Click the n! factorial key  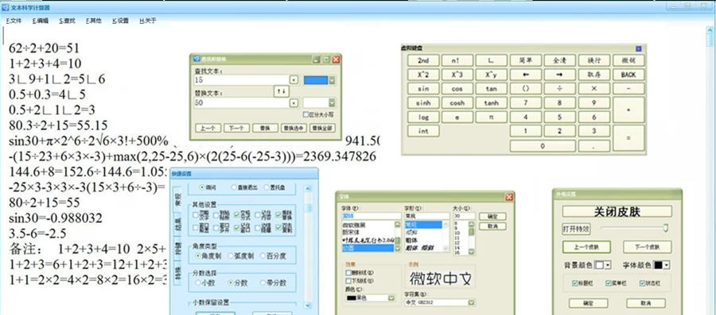(457, 60)
